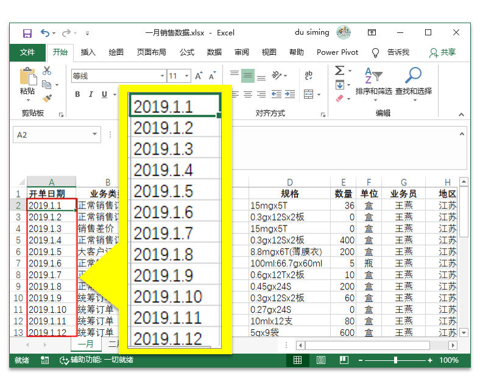Zoom in with the plus button

(x=430, y=360)
